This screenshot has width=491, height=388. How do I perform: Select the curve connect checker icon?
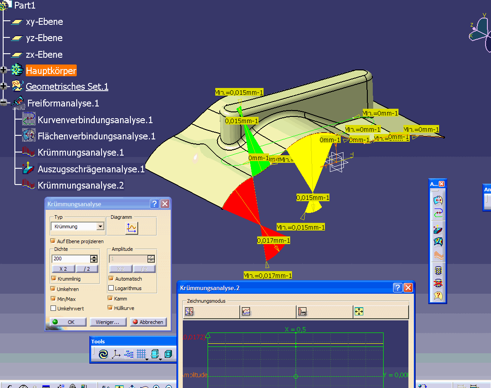coord(438,213)
